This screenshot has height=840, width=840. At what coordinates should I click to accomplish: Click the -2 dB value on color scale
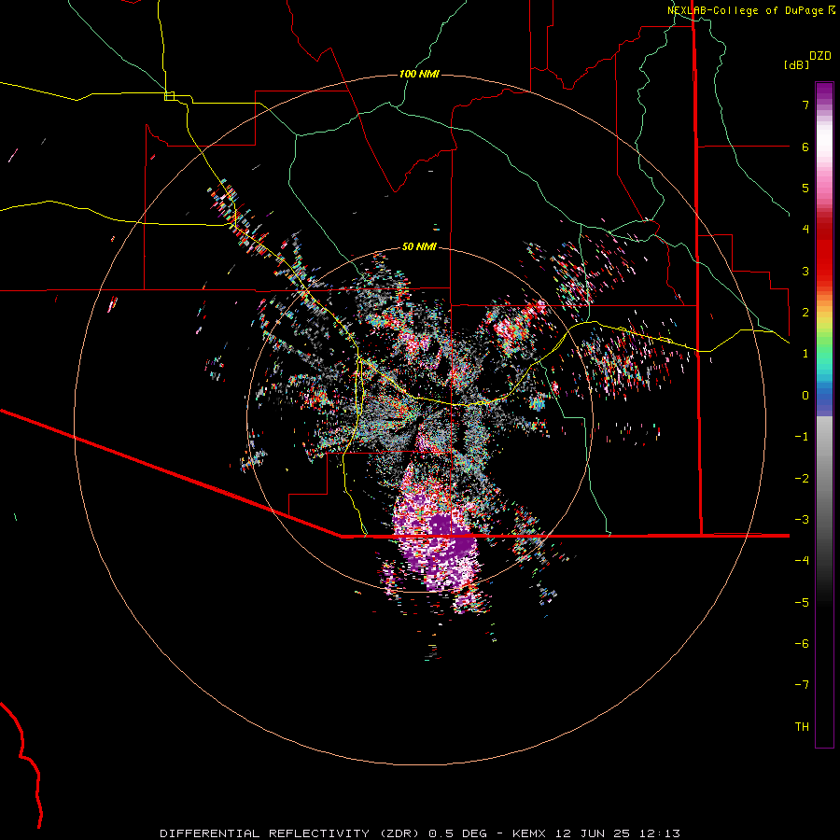coord(802,479)
